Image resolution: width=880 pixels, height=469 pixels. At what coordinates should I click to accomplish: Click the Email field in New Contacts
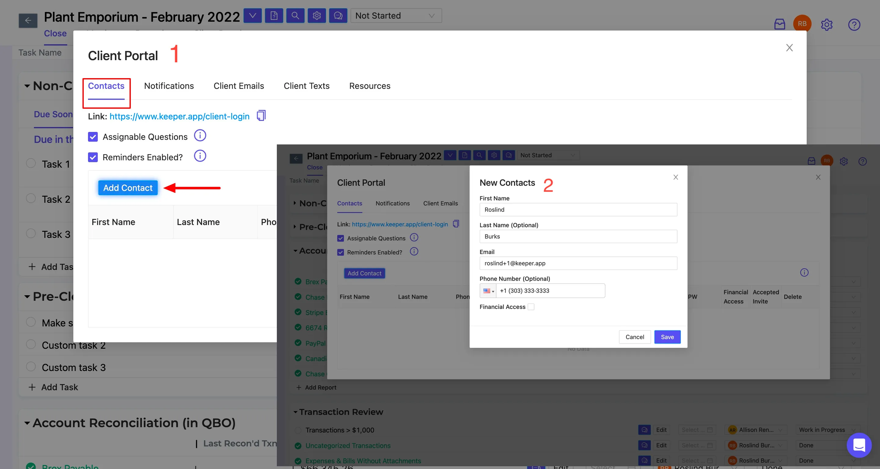578,263
